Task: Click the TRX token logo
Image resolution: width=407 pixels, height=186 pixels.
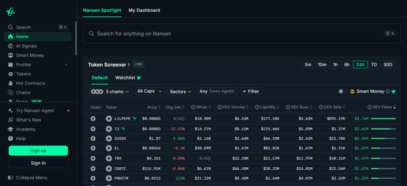Action: tap(109, 158)
